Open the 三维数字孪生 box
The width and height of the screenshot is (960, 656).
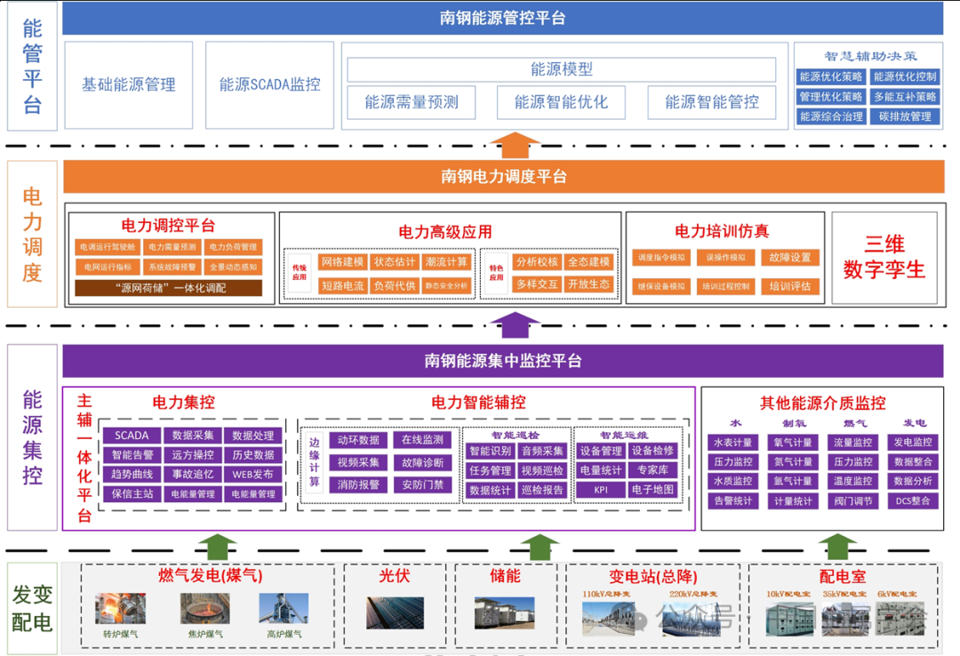884,257
